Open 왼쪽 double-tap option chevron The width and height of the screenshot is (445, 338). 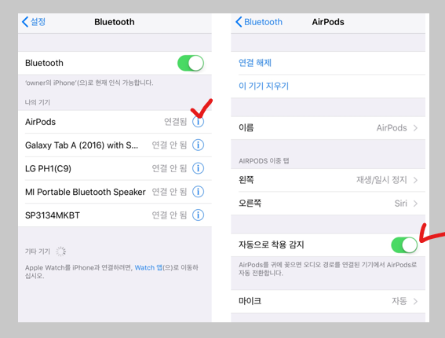point(415,180)
